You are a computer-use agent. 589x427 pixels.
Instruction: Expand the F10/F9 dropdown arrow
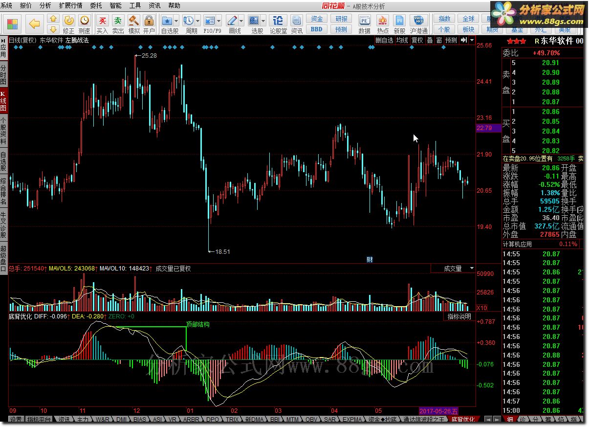click(x=219, y=21)
